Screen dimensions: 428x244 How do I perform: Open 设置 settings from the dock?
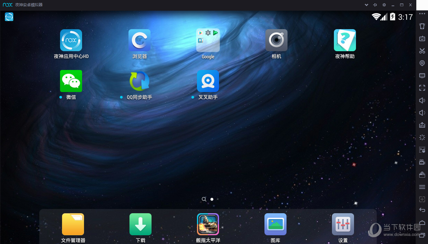coord(343,224)
